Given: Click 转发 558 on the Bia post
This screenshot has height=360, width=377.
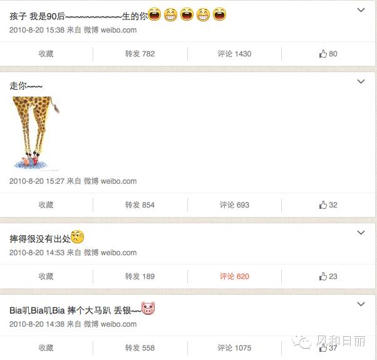Looking at the screenshot, I should (x=140, y=347).
